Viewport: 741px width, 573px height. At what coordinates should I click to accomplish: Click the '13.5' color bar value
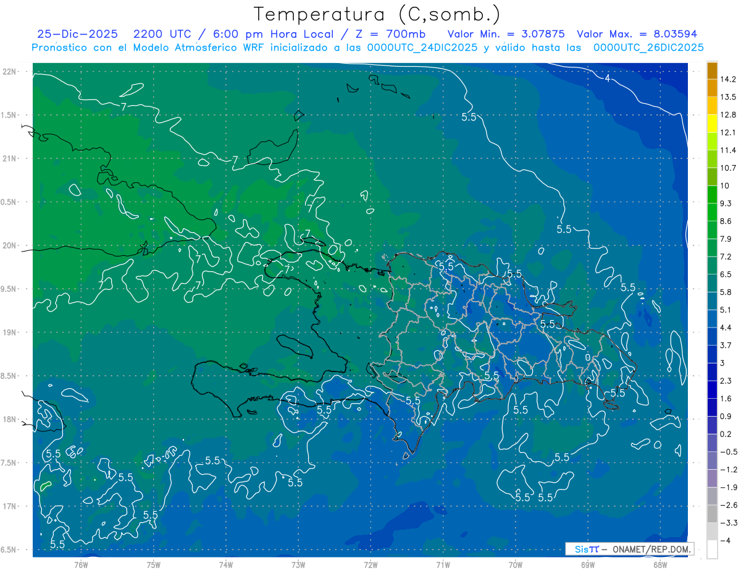728,97
